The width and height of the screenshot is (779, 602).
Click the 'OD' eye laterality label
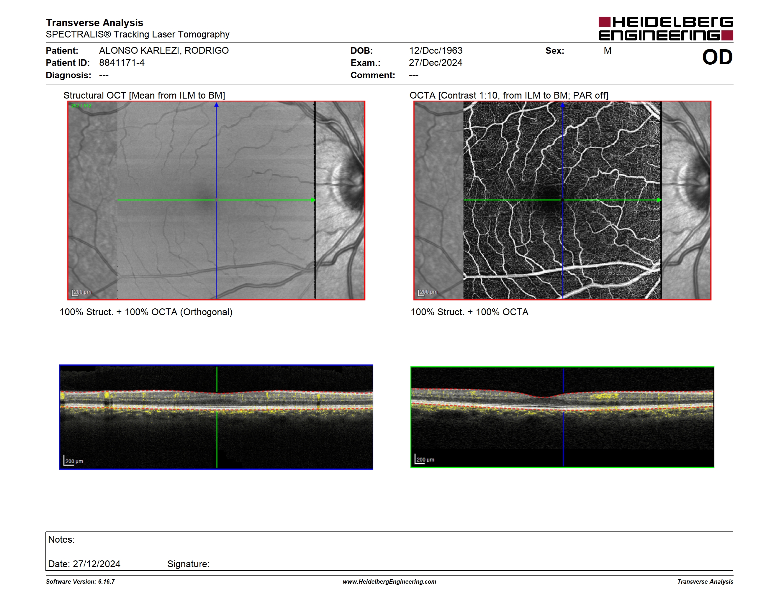pyautogui.click(x=717, y=57)
